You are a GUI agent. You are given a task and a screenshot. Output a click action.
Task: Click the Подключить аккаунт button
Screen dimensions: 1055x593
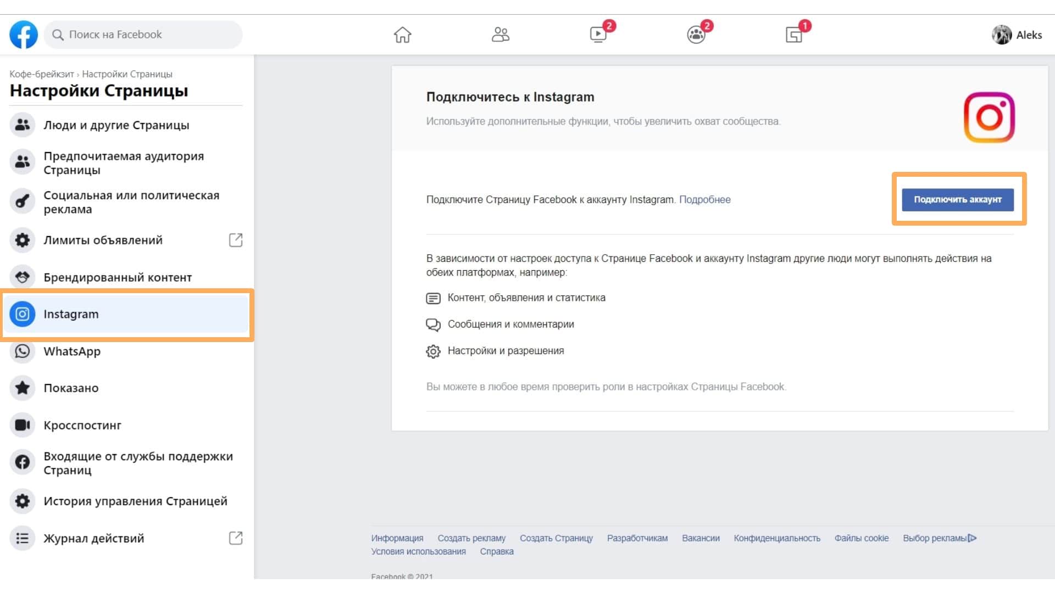tap(958, 199)
